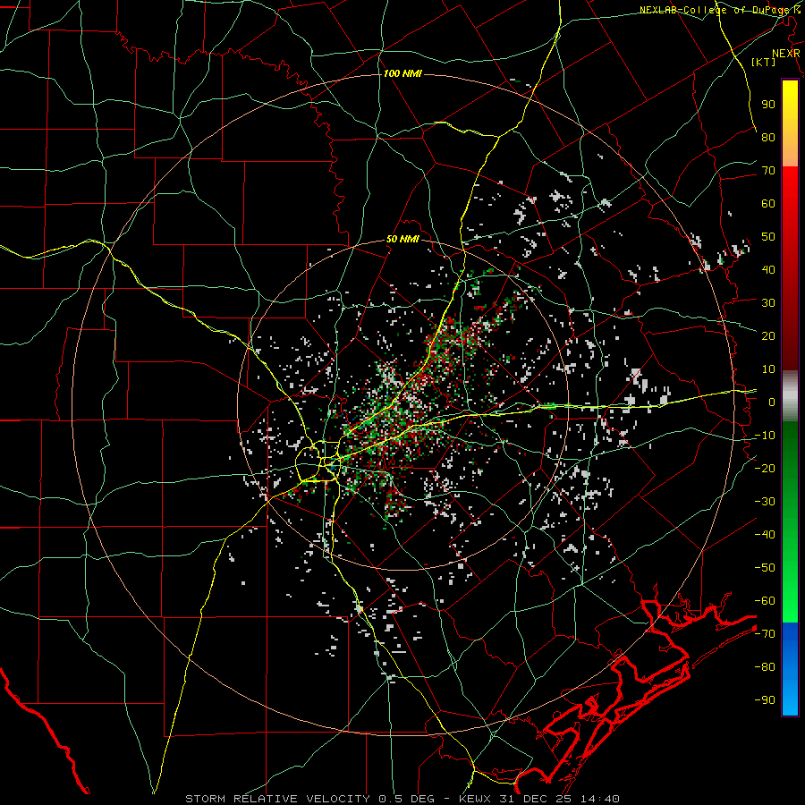Click the 20 value on velocity scale
Image resolution: width=805 pixels, height=805 pixels.
click(x=768, y=335)
